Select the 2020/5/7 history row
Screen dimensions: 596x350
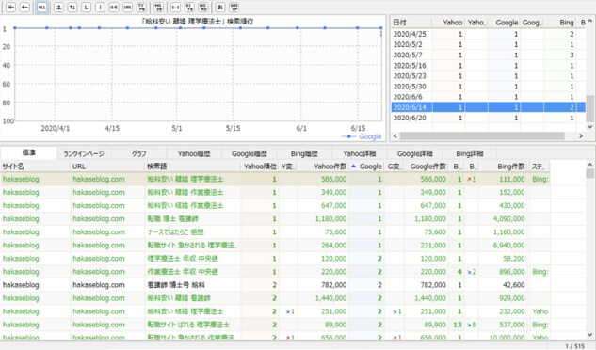tap(489, 56)
